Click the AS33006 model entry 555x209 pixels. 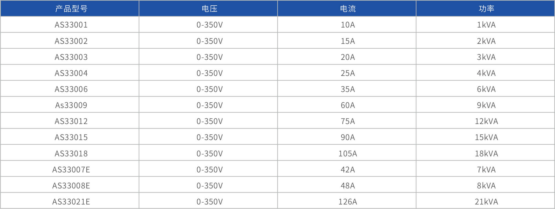(71, 89)
